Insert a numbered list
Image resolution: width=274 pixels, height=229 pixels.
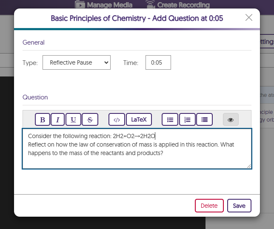187,119
